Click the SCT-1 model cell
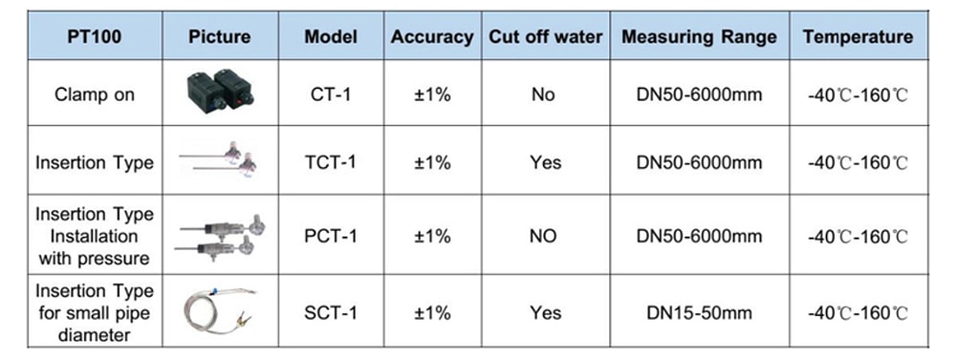Screen dimensions: 956x358 tap(331, 313)
